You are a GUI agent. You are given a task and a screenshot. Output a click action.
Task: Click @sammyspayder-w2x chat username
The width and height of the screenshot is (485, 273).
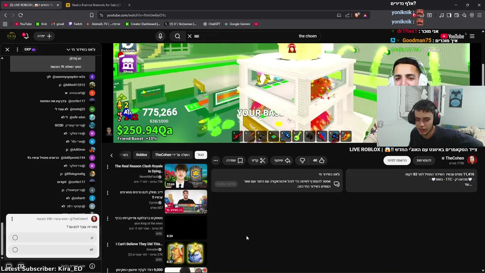point(69,77)
